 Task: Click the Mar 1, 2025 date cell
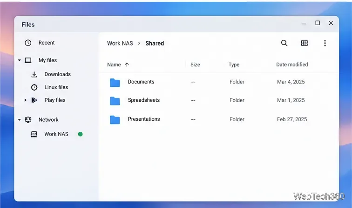click(x=291, y=100)
